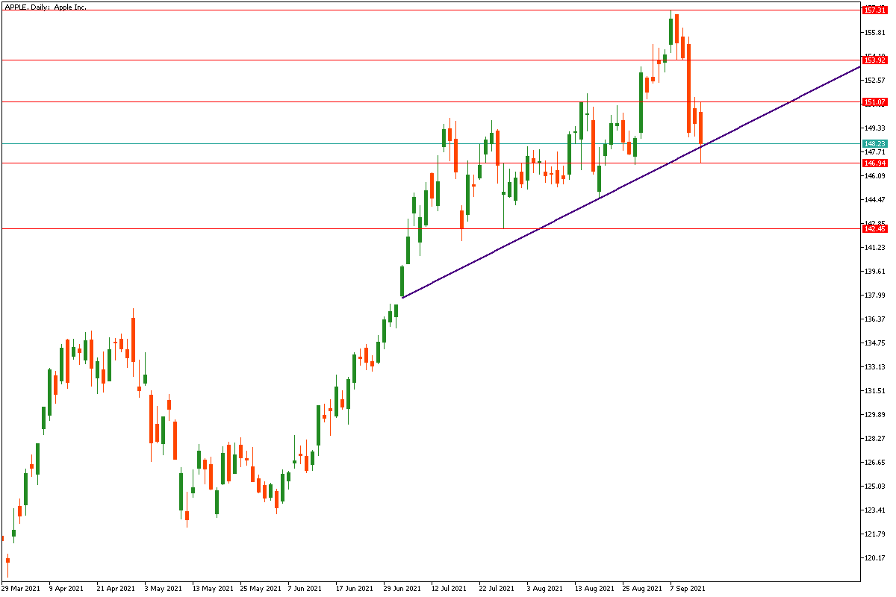Click the red 142.45 price level tag
896x597 pixels.
(874, 229)
